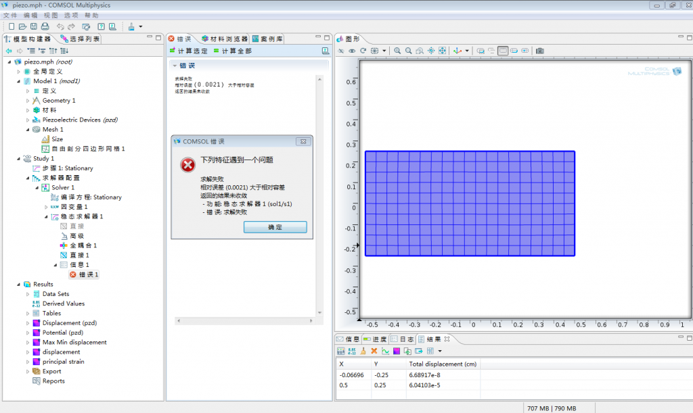
Task: Click the model builder's lines-with-down-arrow icon
Action: tap(64, 51)
